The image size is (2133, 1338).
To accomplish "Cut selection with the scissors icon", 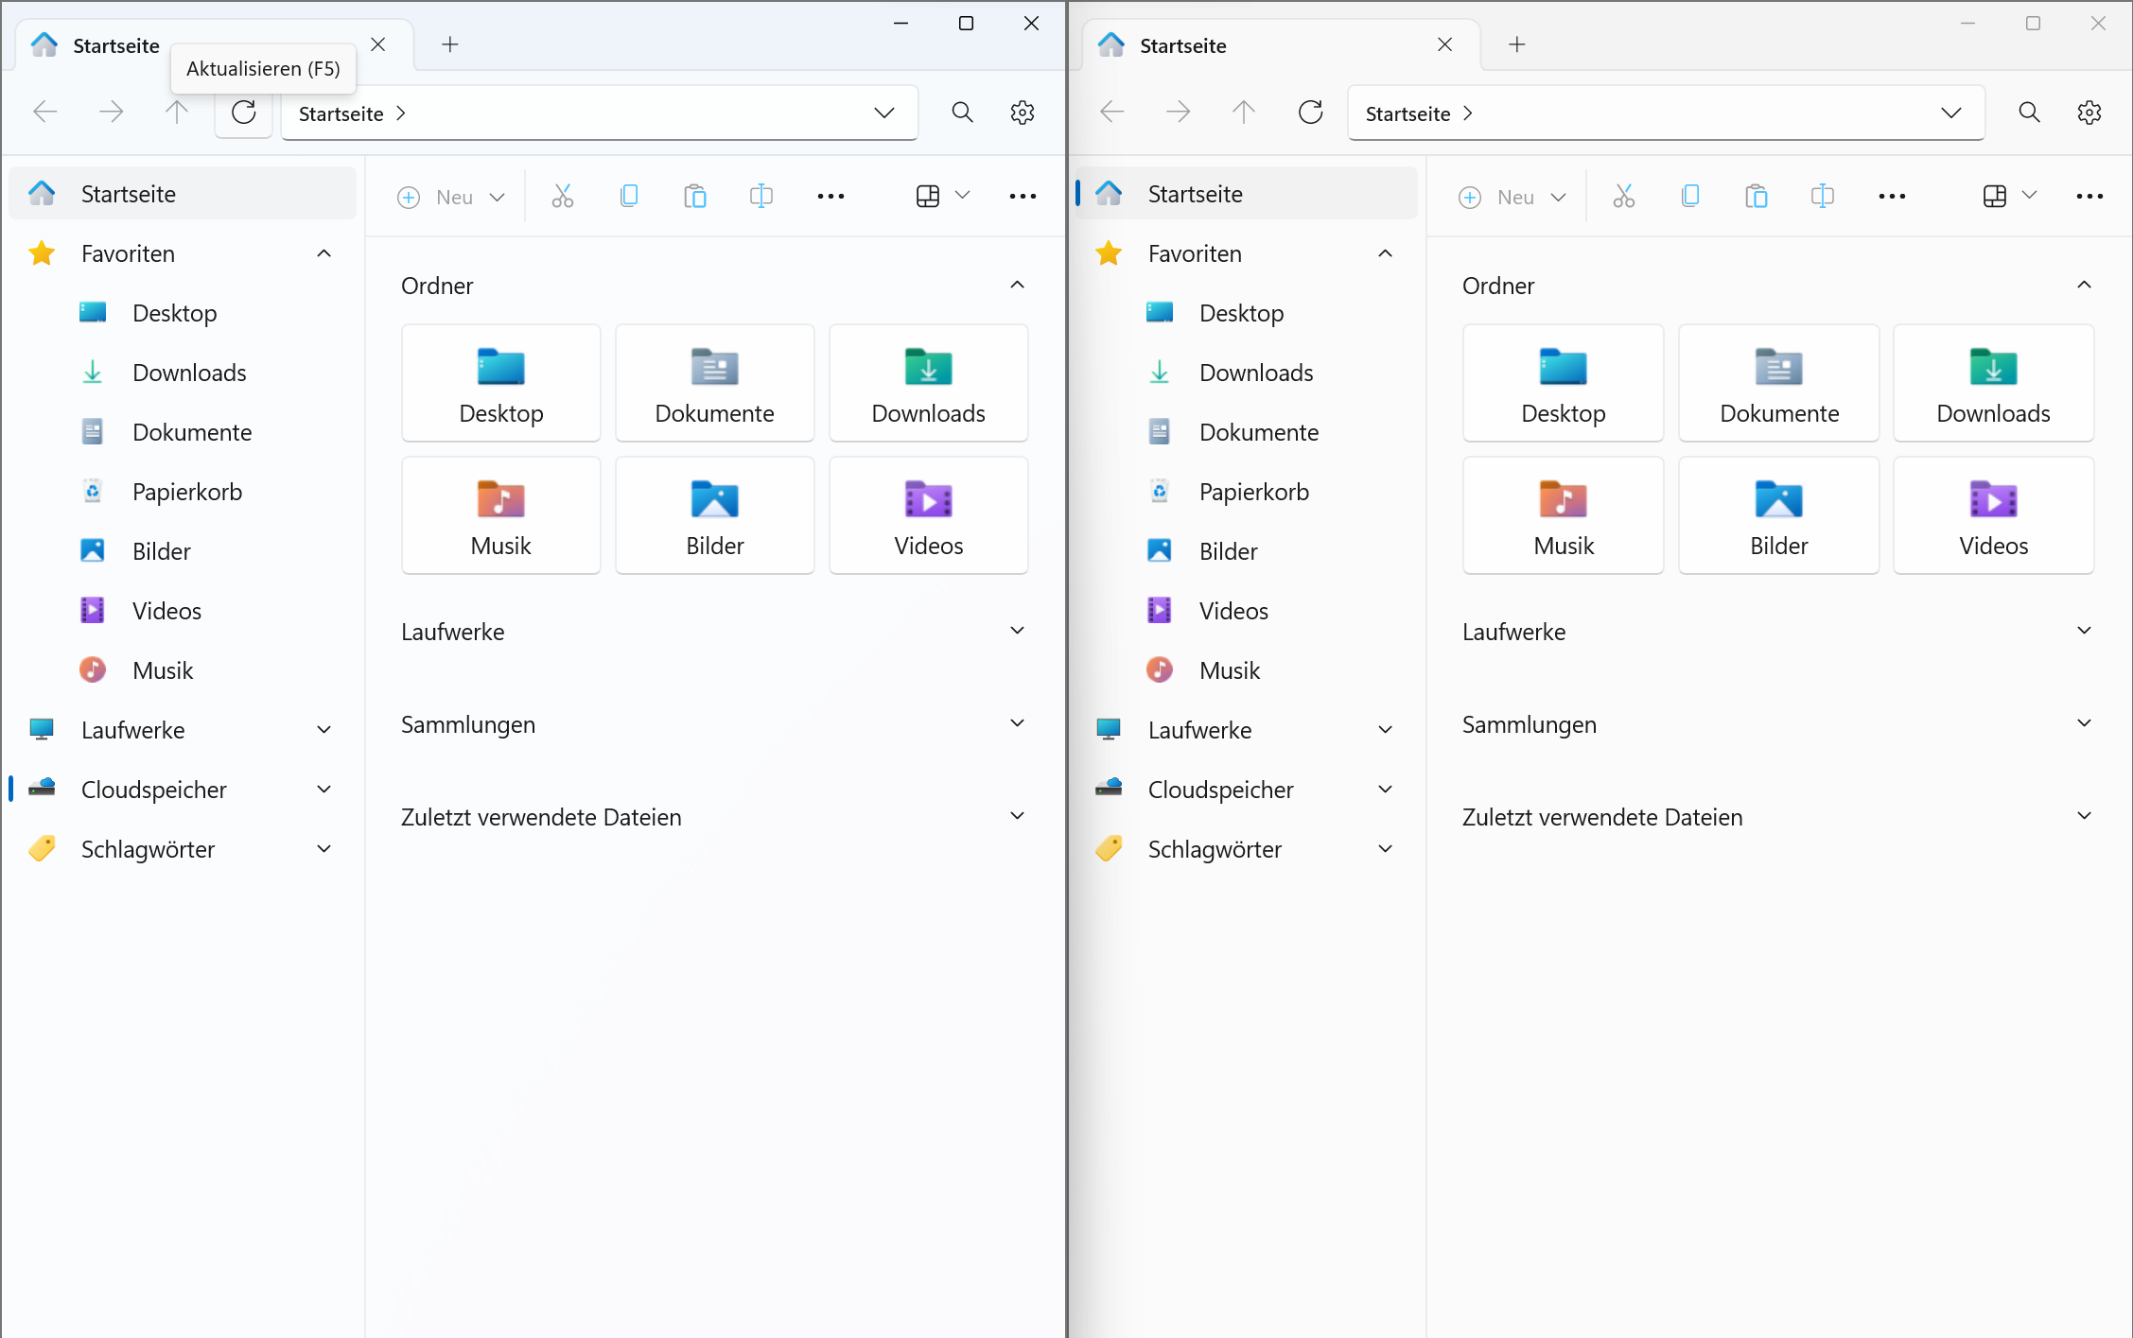I will pos(562,196).
